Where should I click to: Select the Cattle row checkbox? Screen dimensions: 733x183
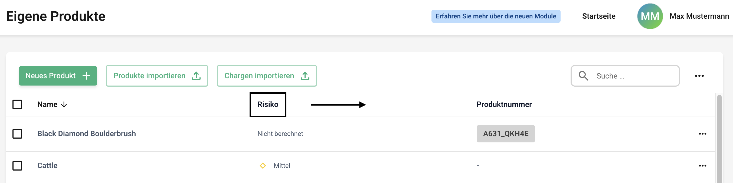[17, 166]
